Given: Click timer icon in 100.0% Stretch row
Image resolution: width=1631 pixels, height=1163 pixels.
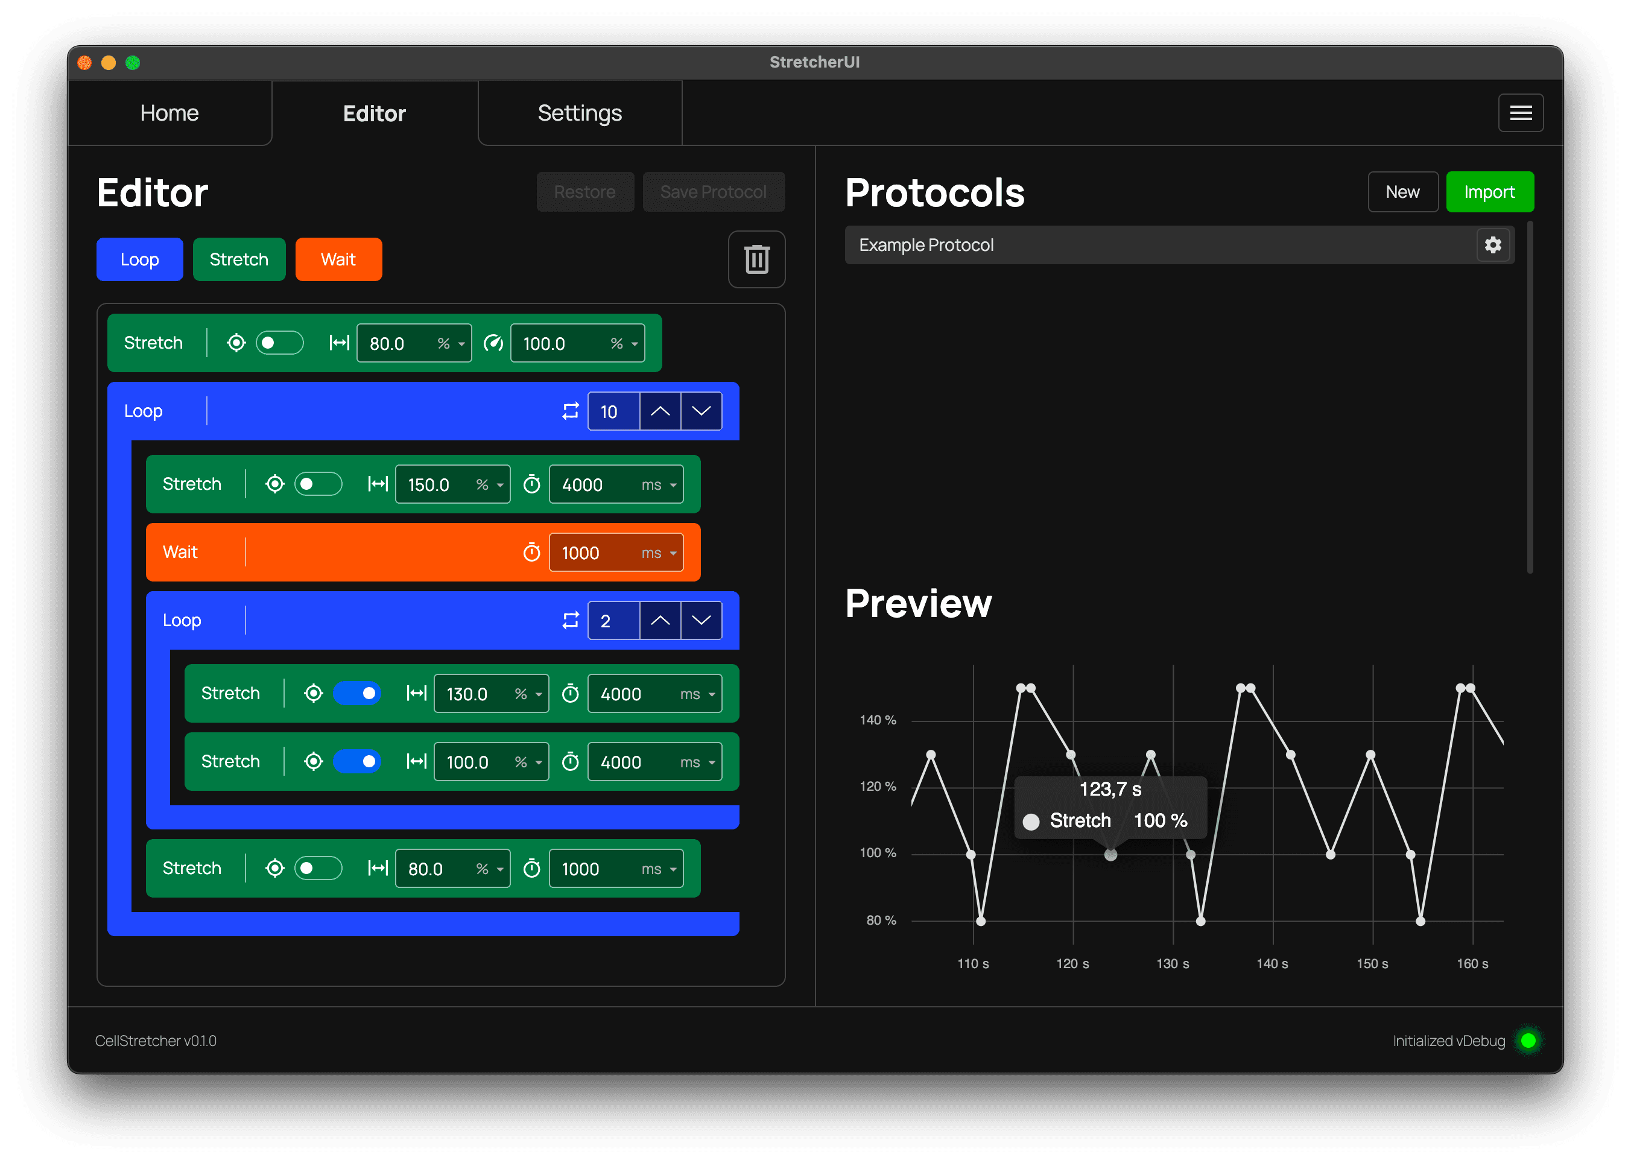Looking at the screenshot, I should point(570,761).
